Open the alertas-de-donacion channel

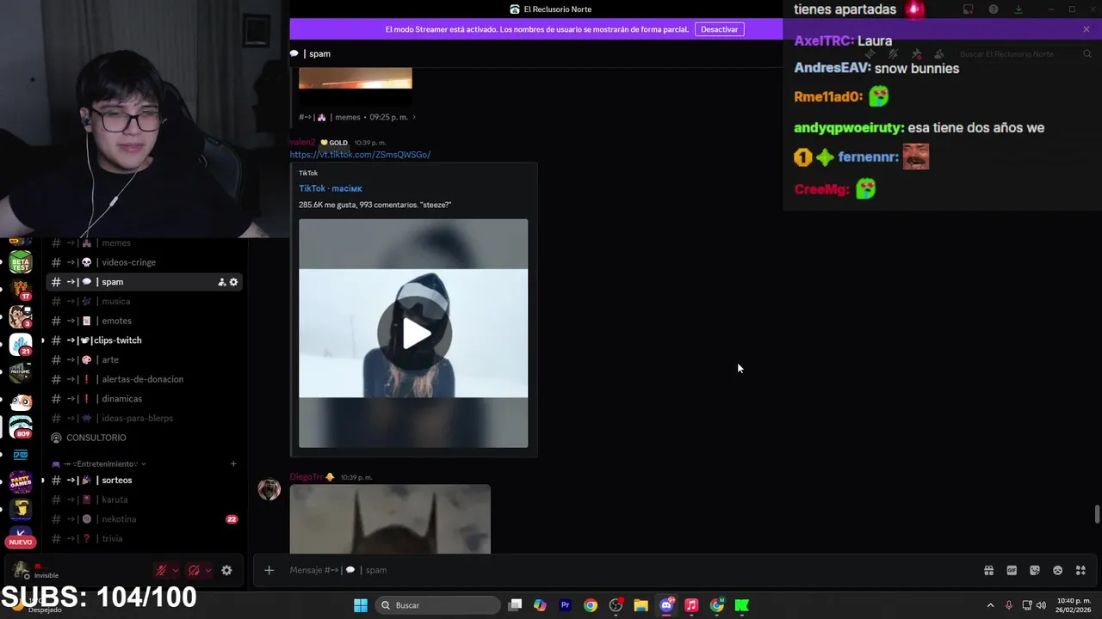click(144, 379)
